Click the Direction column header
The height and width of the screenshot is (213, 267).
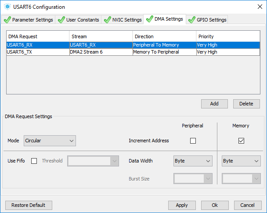coord(165,36)
